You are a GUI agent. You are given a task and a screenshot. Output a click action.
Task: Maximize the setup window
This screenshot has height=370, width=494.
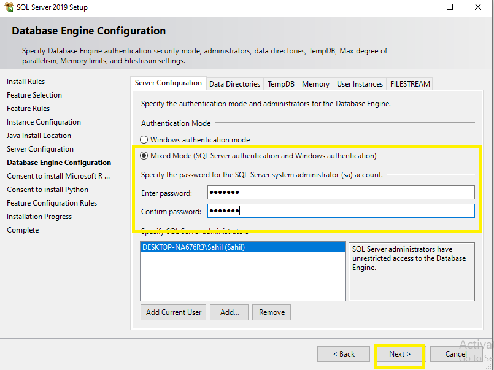click(x=450, y=7)
